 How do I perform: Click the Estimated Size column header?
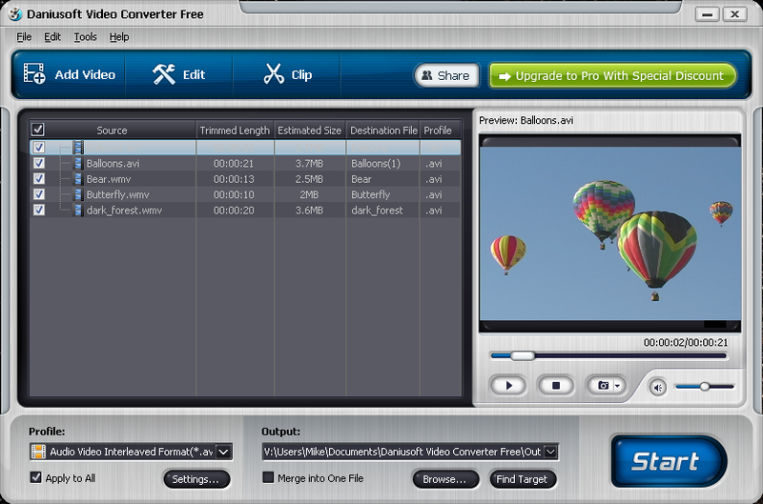click(x=309, y=131)
